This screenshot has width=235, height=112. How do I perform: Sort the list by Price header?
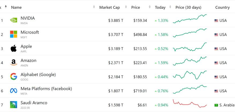tap(136, 8)
